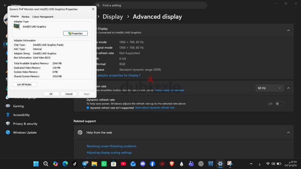This screenshot has height=169, width=301.
Task: Click the Settings gear taskbar icon
Action: tap(220, 164)
